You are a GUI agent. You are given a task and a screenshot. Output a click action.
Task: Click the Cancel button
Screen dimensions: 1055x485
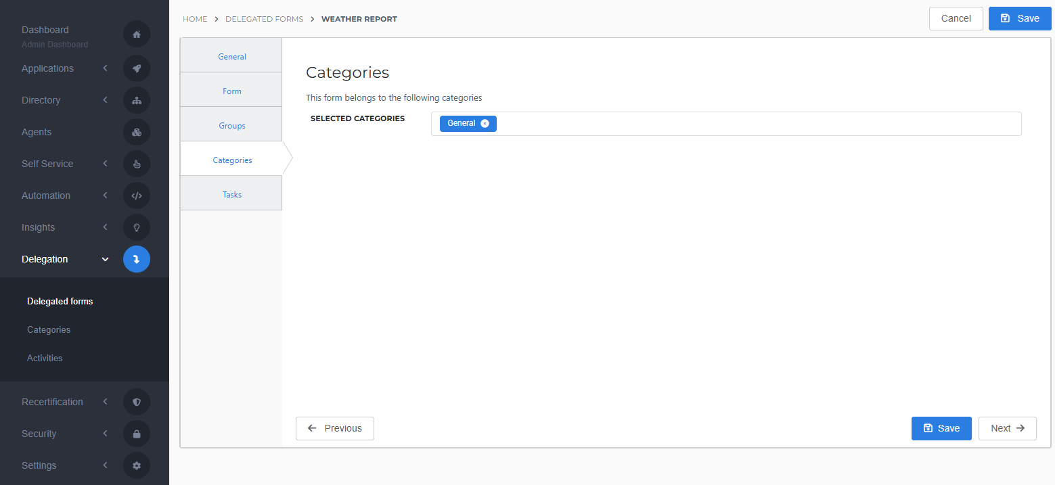[956, 18]
